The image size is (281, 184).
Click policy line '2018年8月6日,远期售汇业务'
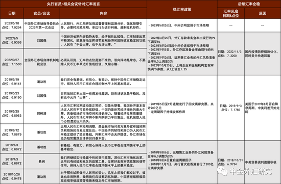181,154
